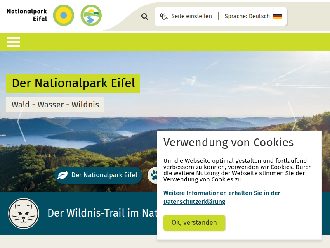Click OK, verstanden cookie button
This screenshot has width=330, height=248.
194,223
